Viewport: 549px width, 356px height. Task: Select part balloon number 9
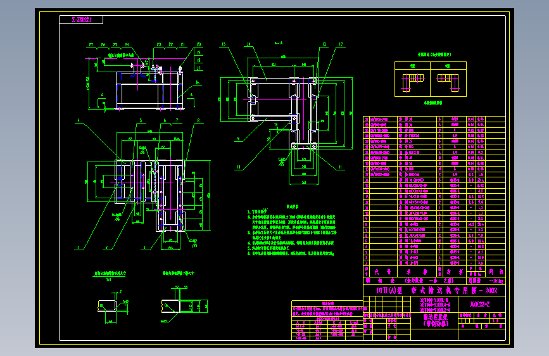coord(239,139)
